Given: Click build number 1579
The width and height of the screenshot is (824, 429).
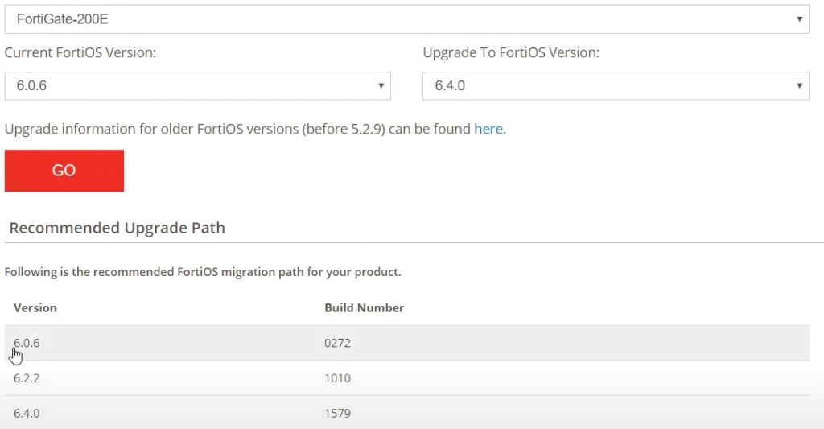Looking at the screenshot, I should pos(337,413).
